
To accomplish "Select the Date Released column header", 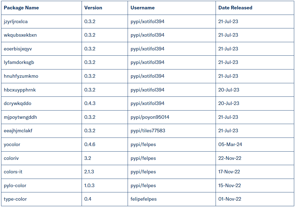I will (x=235, y=8).
